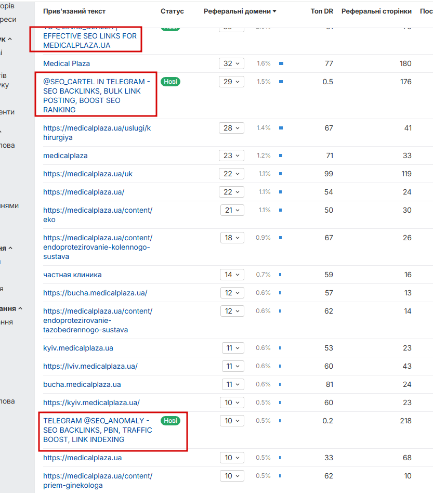Click Top DR value 0.5 in SEO_CARTEL row
The width and height of the screenshot is (433, 493).
(x=327, y=82)
